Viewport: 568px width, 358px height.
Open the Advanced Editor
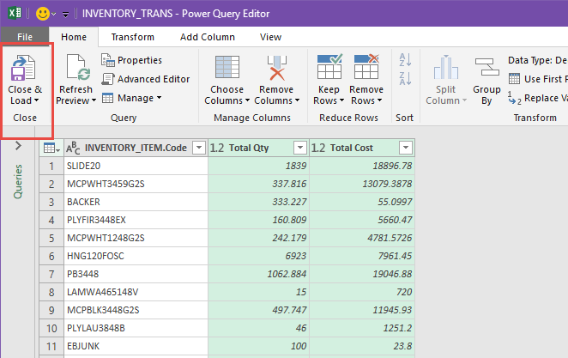[145, 79]
